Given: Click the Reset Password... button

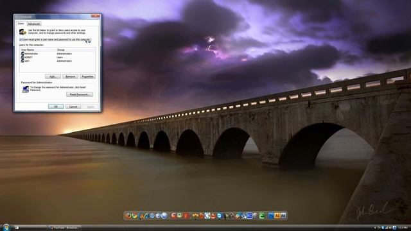Looking at the screenshot, I should pos(80,94).
